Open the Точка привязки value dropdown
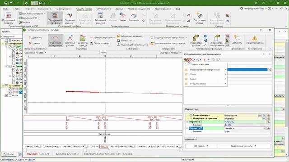Viewport: 289px width, 162px height. pos(260,115)
